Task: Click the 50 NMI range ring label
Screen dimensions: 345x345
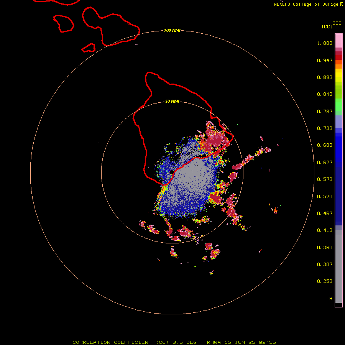Action: pyautogui.click(x=172, y=102)
